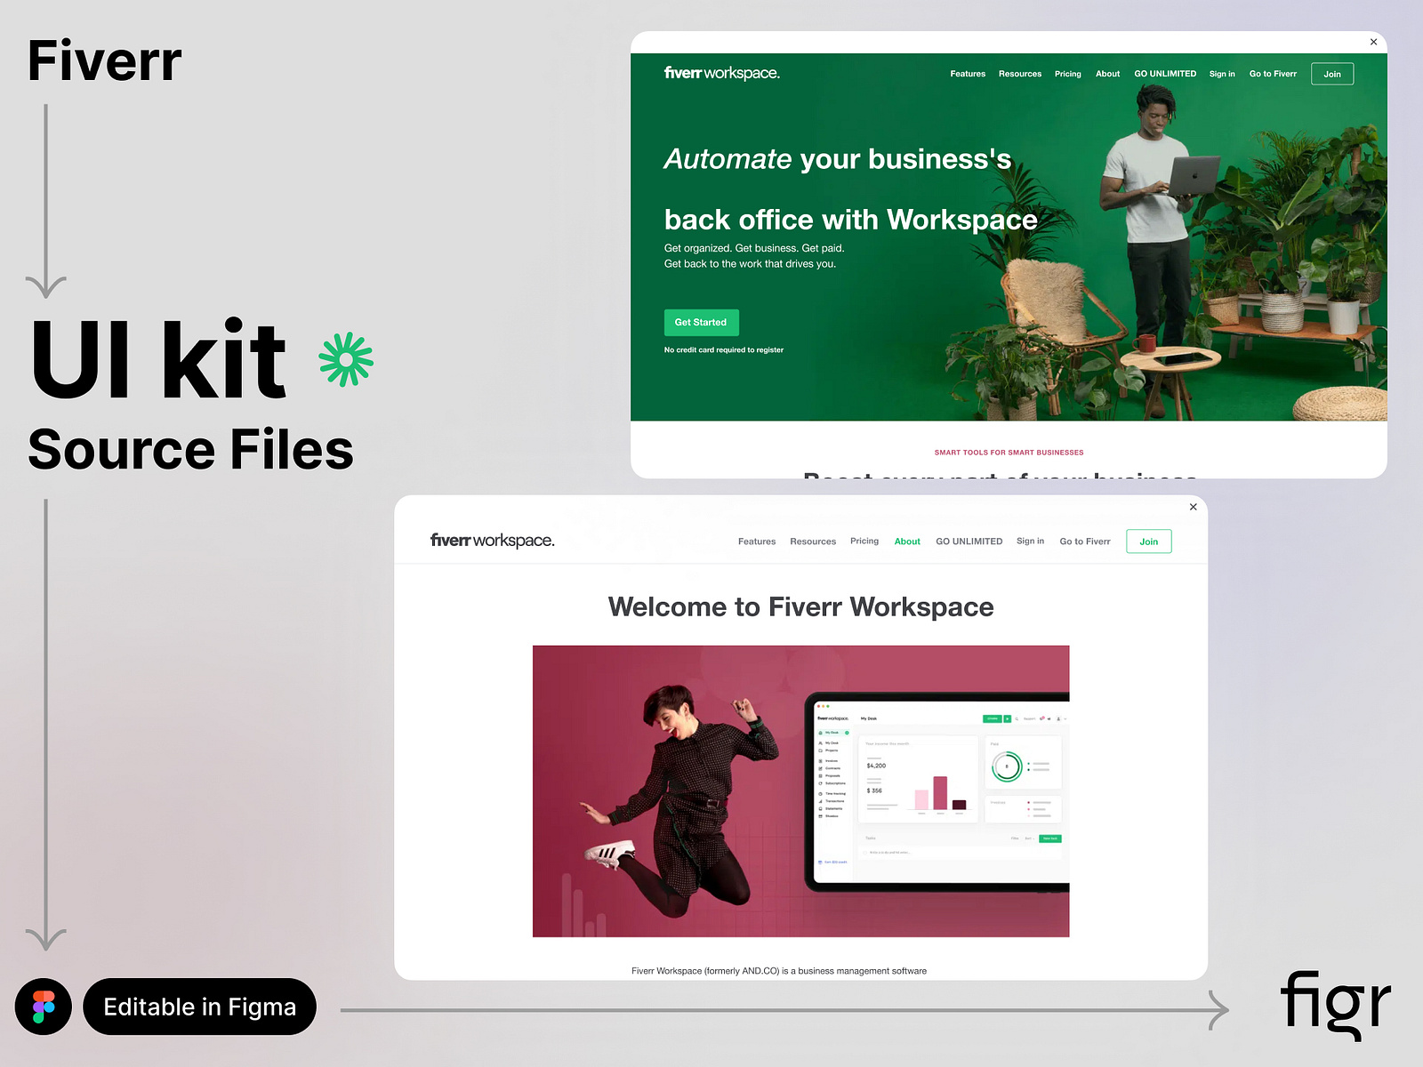
Task: Click GO UNLIMITED in green hero window
Action: click(1165, 74)
